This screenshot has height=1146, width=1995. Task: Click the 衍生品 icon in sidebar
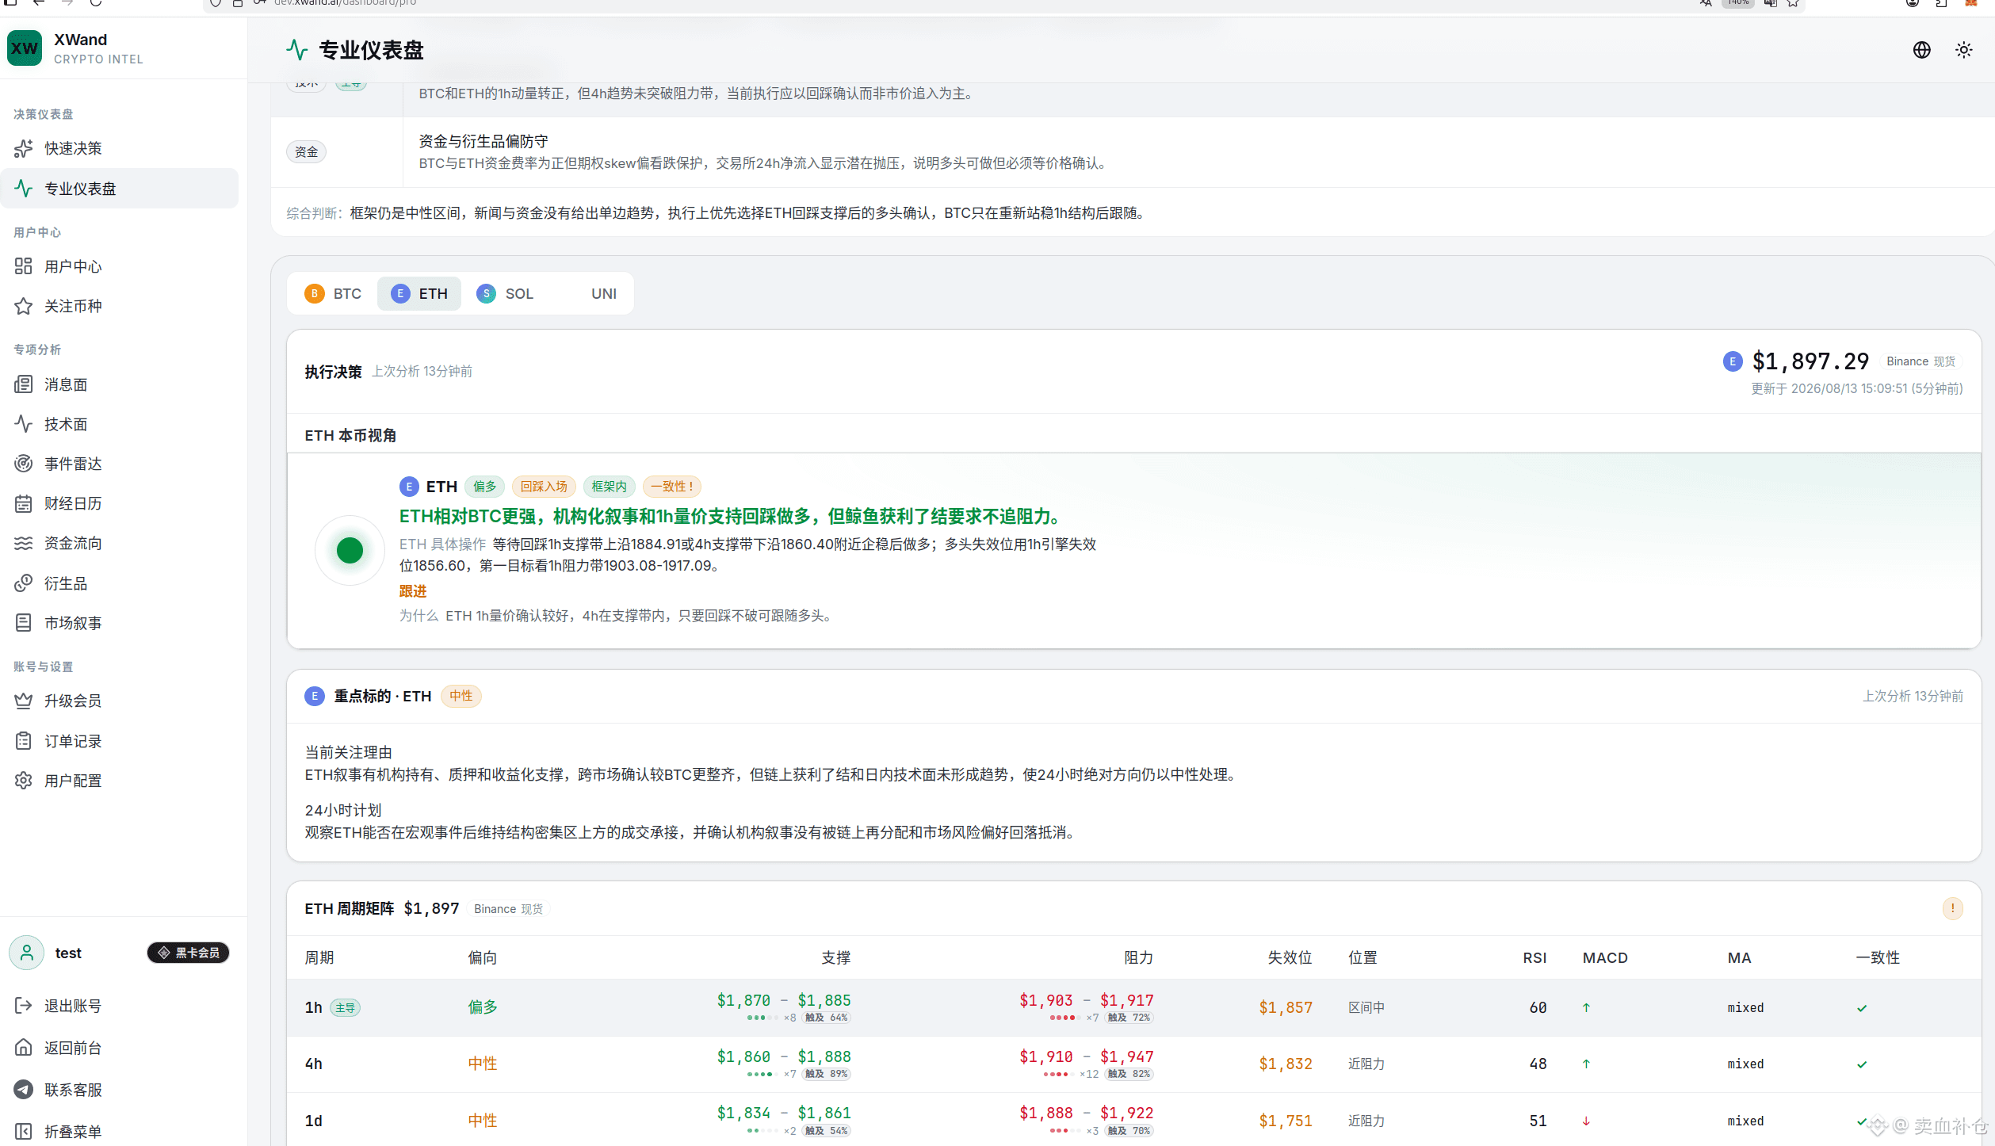(x=24, y=583)
